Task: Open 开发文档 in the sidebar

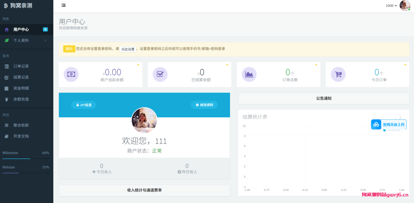Action: (26, 136)
